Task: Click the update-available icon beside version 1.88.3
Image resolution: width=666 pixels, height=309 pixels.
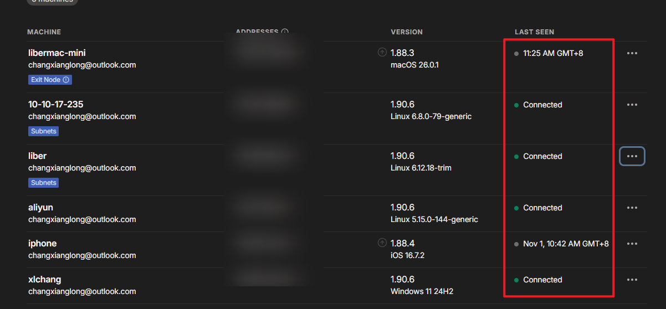Action: pos(382,53)
